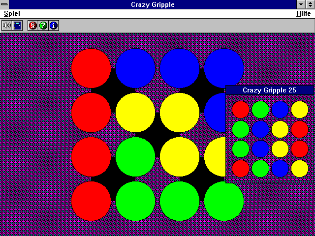Image resolution: width=315 pixels, height=236 pixels.
Task: Open the rules via the red § icon
Action: [x=33, y=26]
